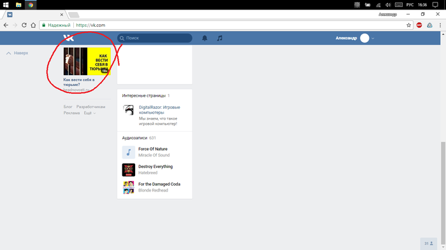Click the Blonde Redhead artist name

[x=153, y=190]
